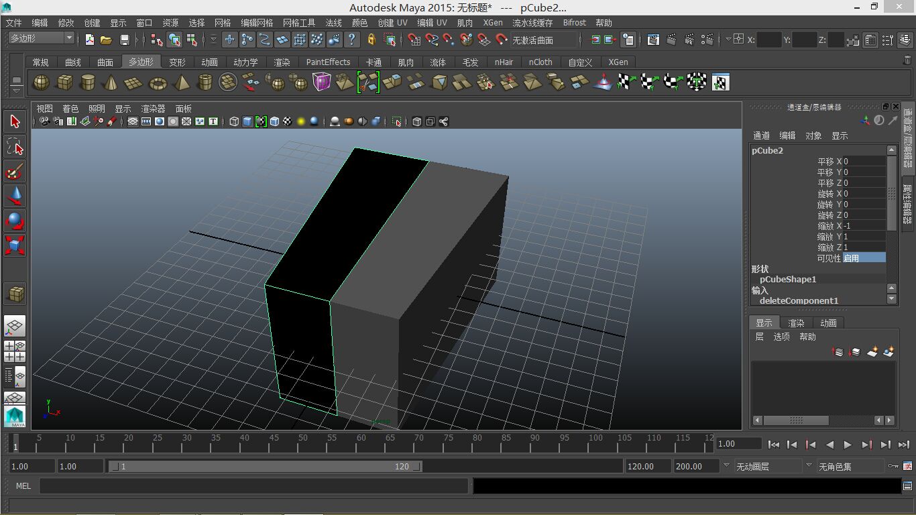Create a polygon sphere from the shelf
The image size is (916, 515).
(41, 82)
